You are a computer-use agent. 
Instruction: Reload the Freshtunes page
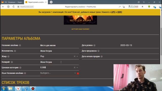coord(13,7)
